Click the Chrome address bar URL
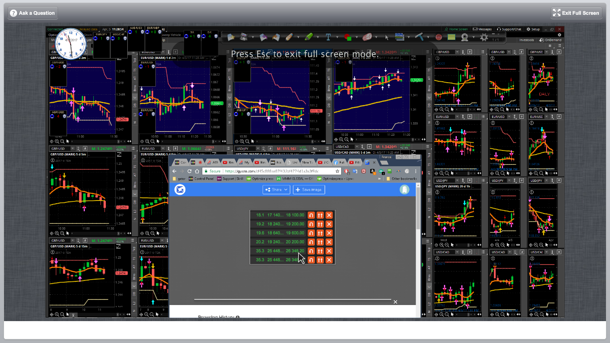The width and height of the screenshot is (610, 343). pyautogui.click(x=272, y=171)
